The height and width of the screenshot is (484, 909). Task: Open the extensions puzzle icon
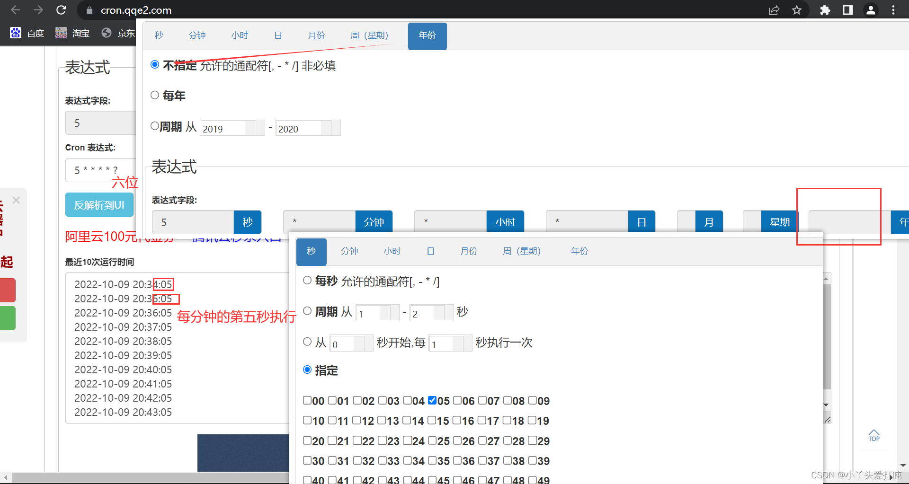[825, 10]
